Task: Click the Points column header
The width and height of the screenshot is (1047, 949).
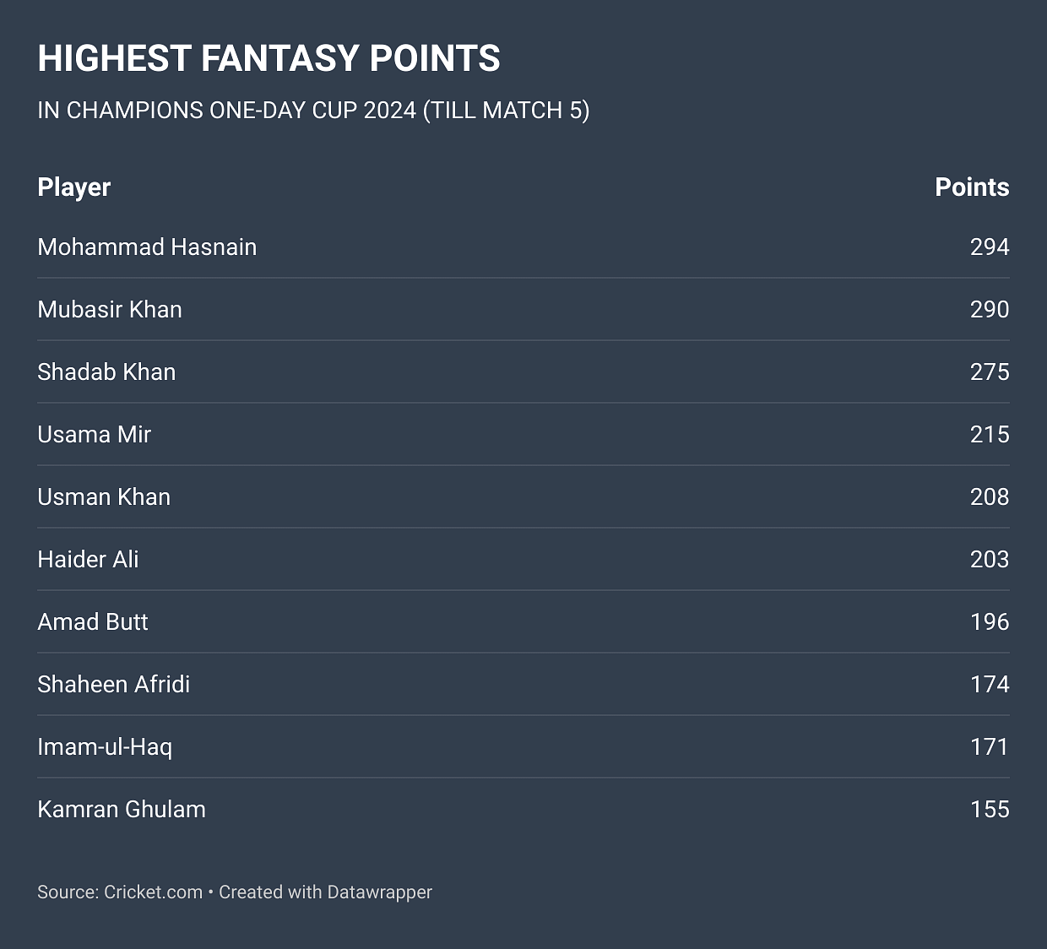Action: click(x=971, y=187)
